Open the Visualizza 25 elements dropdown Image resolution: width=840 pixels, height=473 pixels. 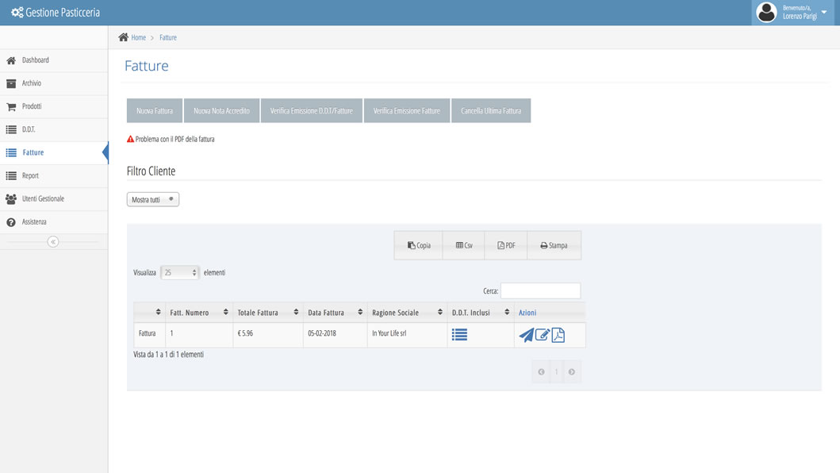click(180, 272)
